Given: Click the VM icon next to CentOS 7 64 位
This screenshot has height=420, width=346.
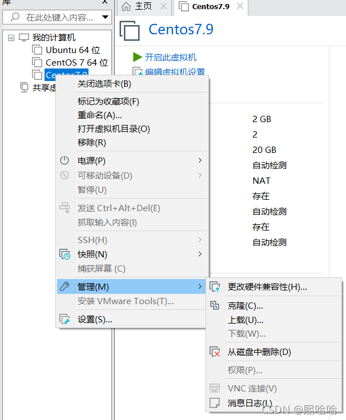Looking at the screenshot, I should click(37, 62).
